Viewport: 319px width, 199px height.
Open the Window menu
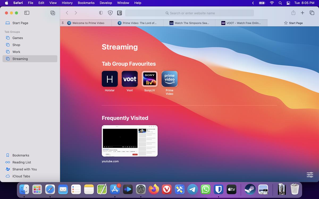click(x=123, y=3)
